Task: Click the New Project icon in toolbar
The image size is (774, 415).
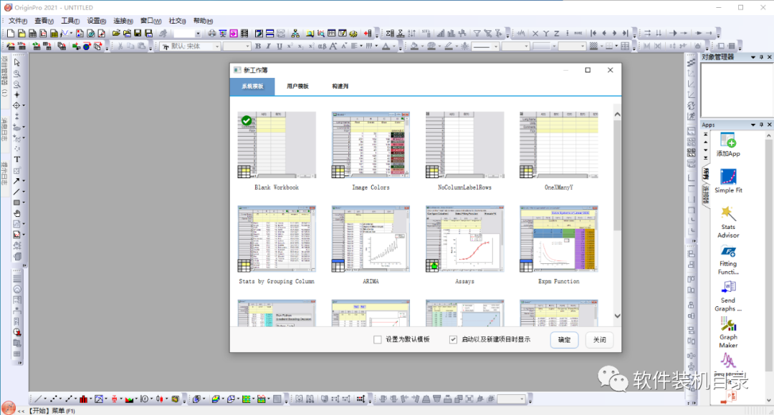Action: [x=10, y=34]
